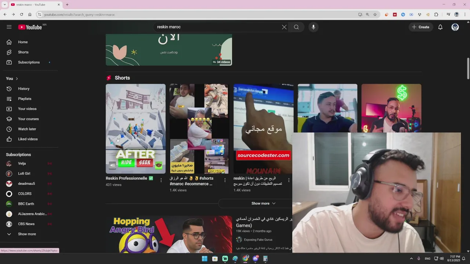Open the deadmau5 subscription channel
The width and height of the screenshot is (470, 264).
(x=29, y=184)
